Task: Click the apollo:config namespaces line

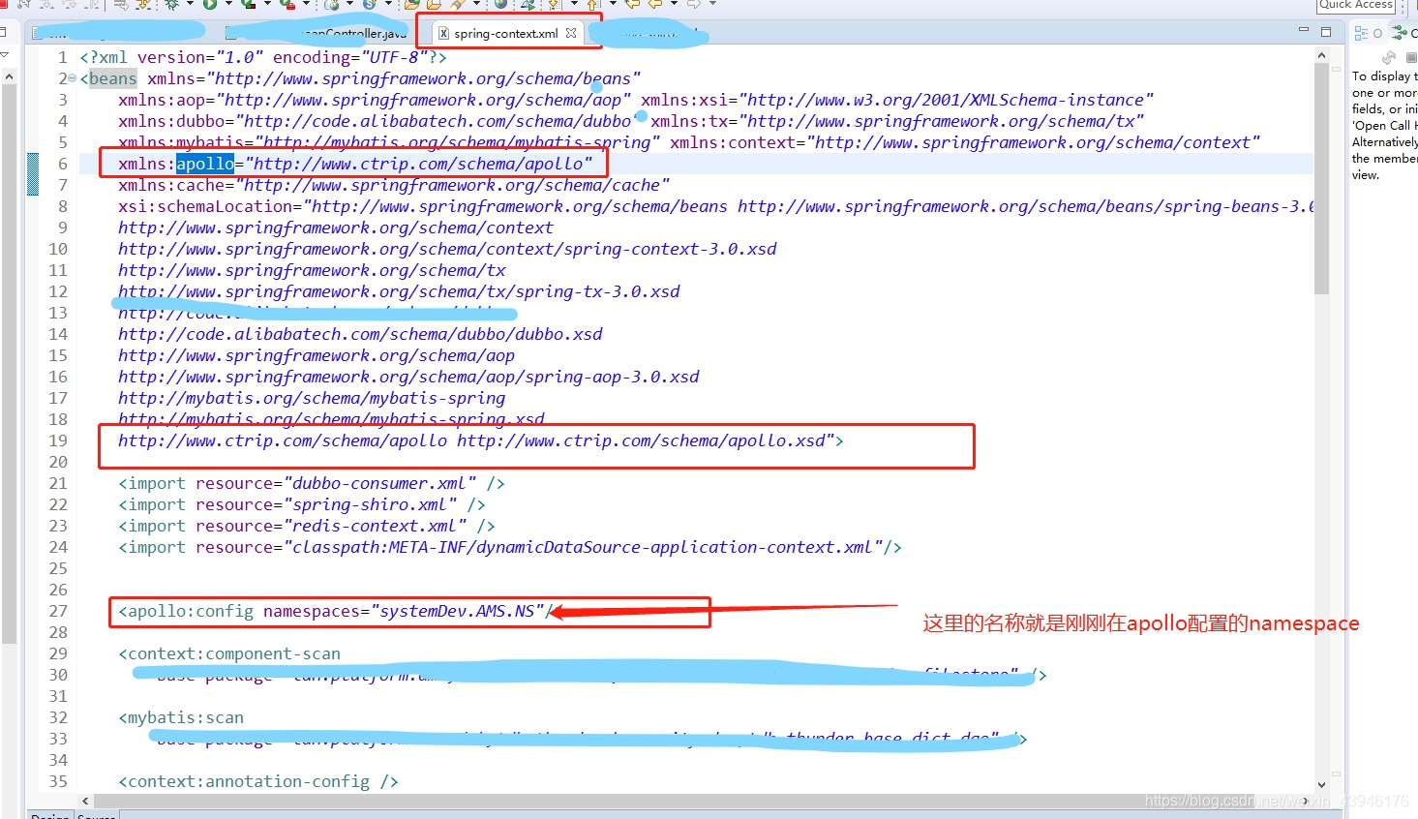Action: point(336,611)
